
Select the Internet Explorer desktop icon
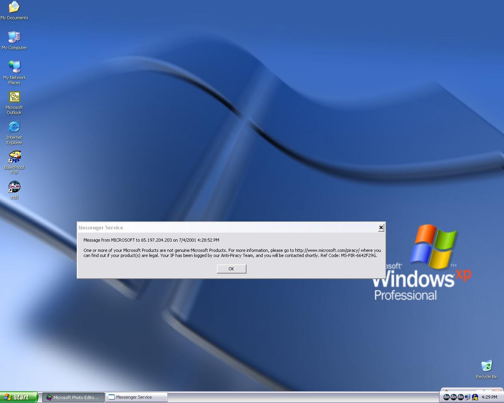[x=14, y=133]
